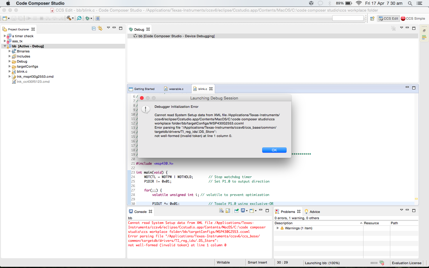Toggle Link with Editor in Project Explorer
Viewport: 429px width, 268px height.
pos(100,29)
